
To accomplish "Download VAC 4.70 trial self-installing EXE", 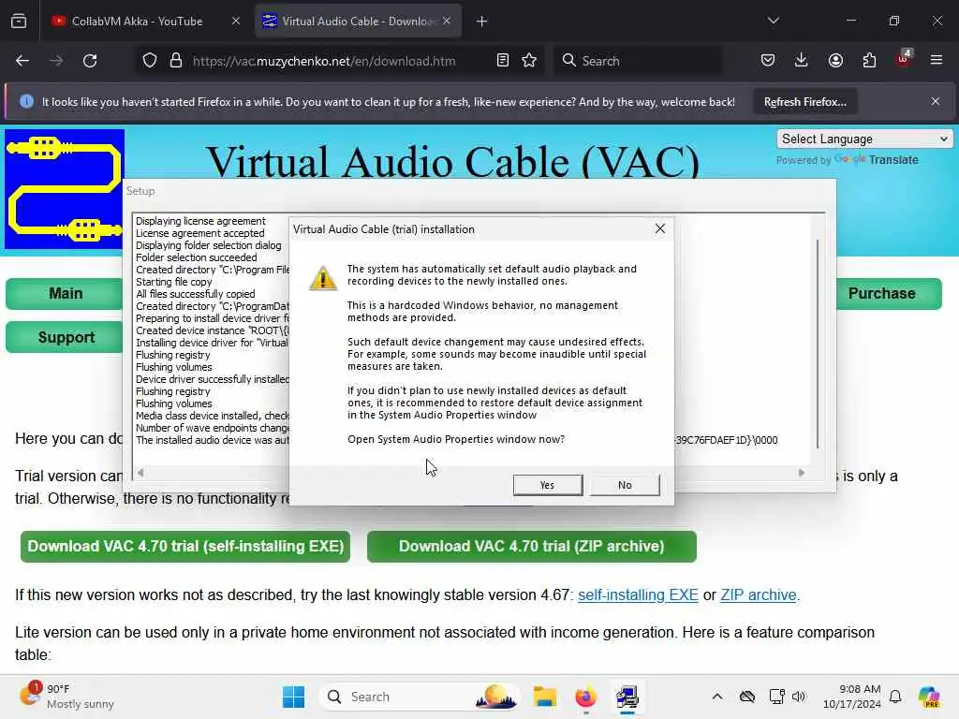I will (x=185, y=546).
